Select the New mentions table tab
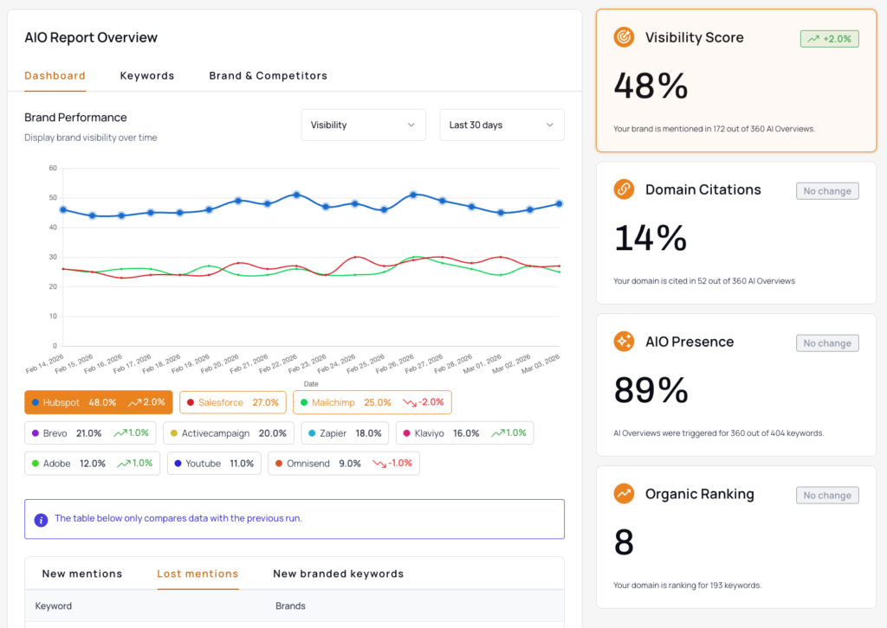The image size is (887, 628). pyautogui.click(x=82, y=574)
